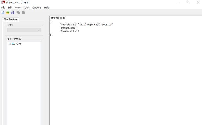Viewport: 202px width, 125px height.
Task: Click the npc_Creepy_cat/Creepy_cat path value
Action: tap(95, 24)
